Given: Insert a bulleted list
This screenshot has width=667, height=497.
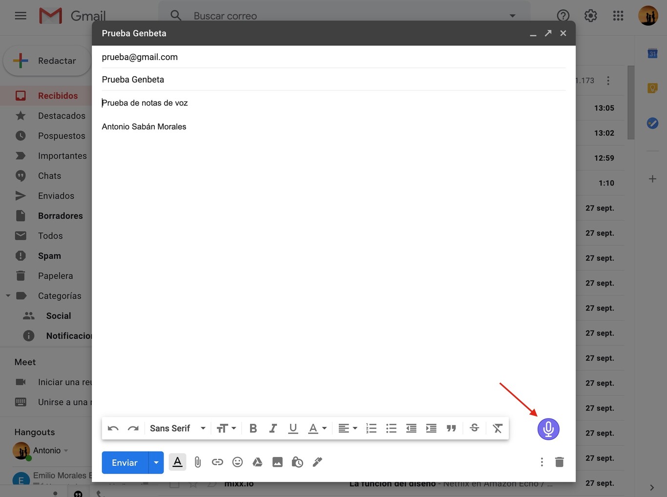Looking at the screenshot, I should point(391,428).
